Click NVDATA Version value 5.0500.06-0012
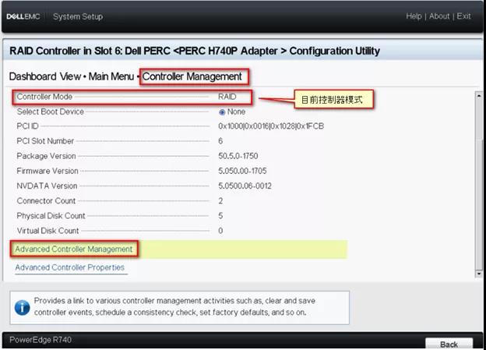 pyautogui.click(x=245, y=186)
